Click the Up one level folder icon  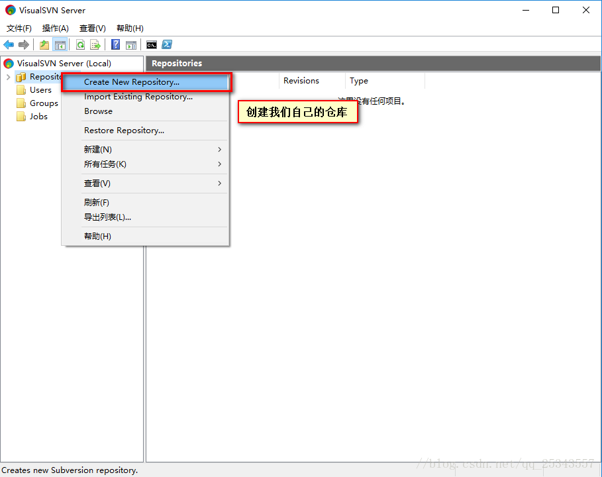click(44, 45)
